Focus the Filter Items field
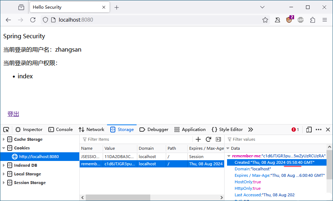The image size is (333, 201). [x=136, y=139]
